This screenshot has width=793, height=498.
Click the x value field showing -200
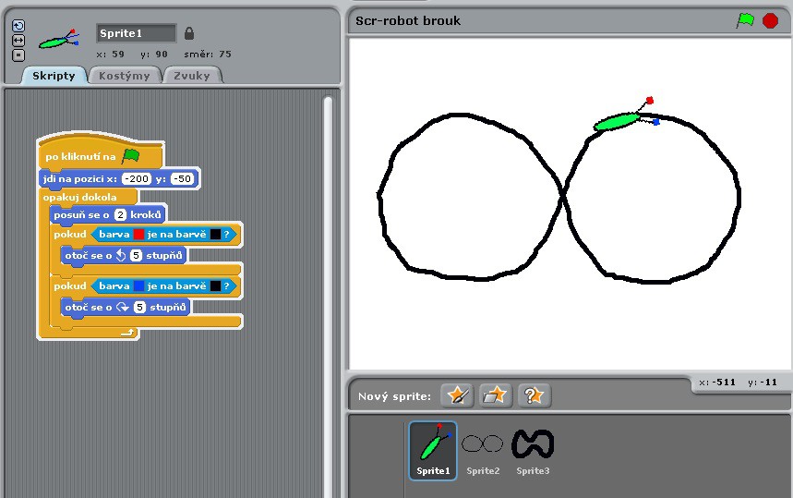click(x=137, y=178)
